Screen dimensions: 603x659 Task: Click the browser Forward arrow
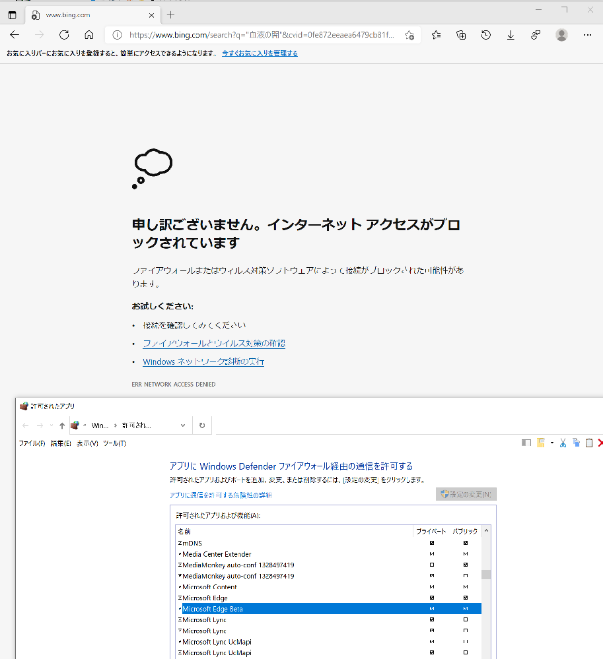point(39,35)
